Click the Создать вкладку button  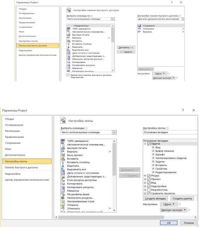pos(156,198)
